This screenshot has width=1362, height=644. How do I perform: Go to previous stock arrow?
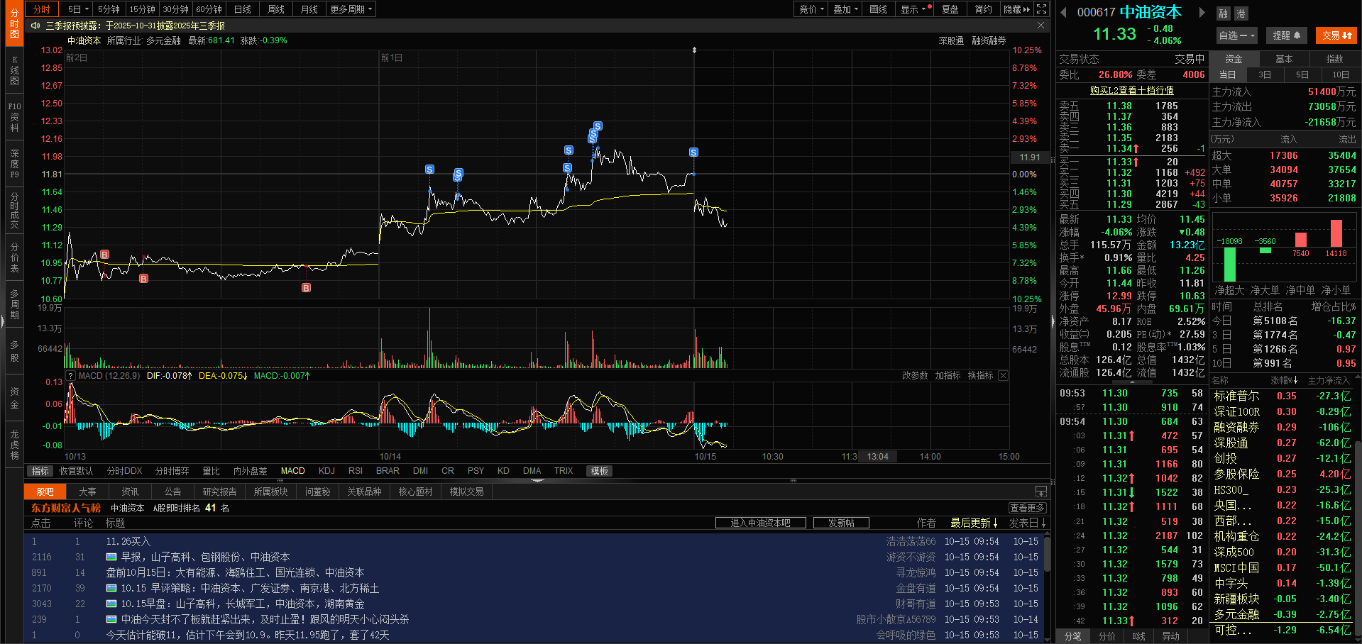pyautogui.click(x=1063, y=12)
